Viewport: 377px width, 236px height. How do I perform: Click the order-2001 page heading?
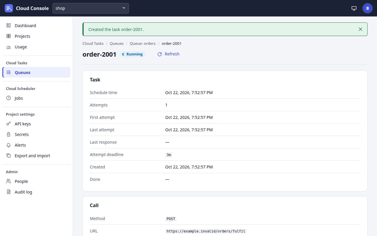pyautogui.click(x=99, y=54)
